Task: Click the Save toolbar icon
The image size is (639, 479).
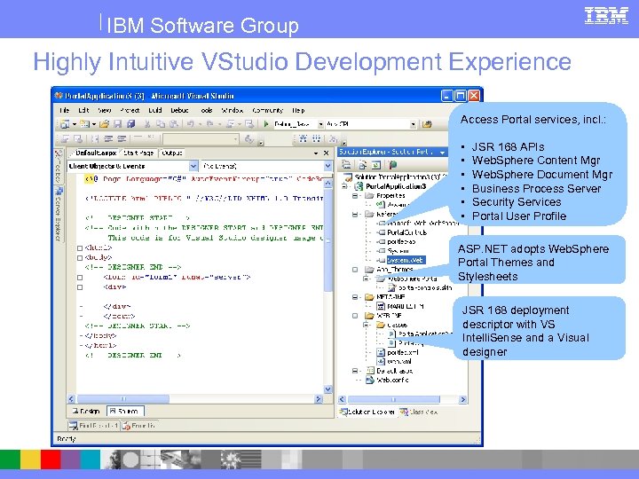Action: pyautogui.click(x=118, y=124)
